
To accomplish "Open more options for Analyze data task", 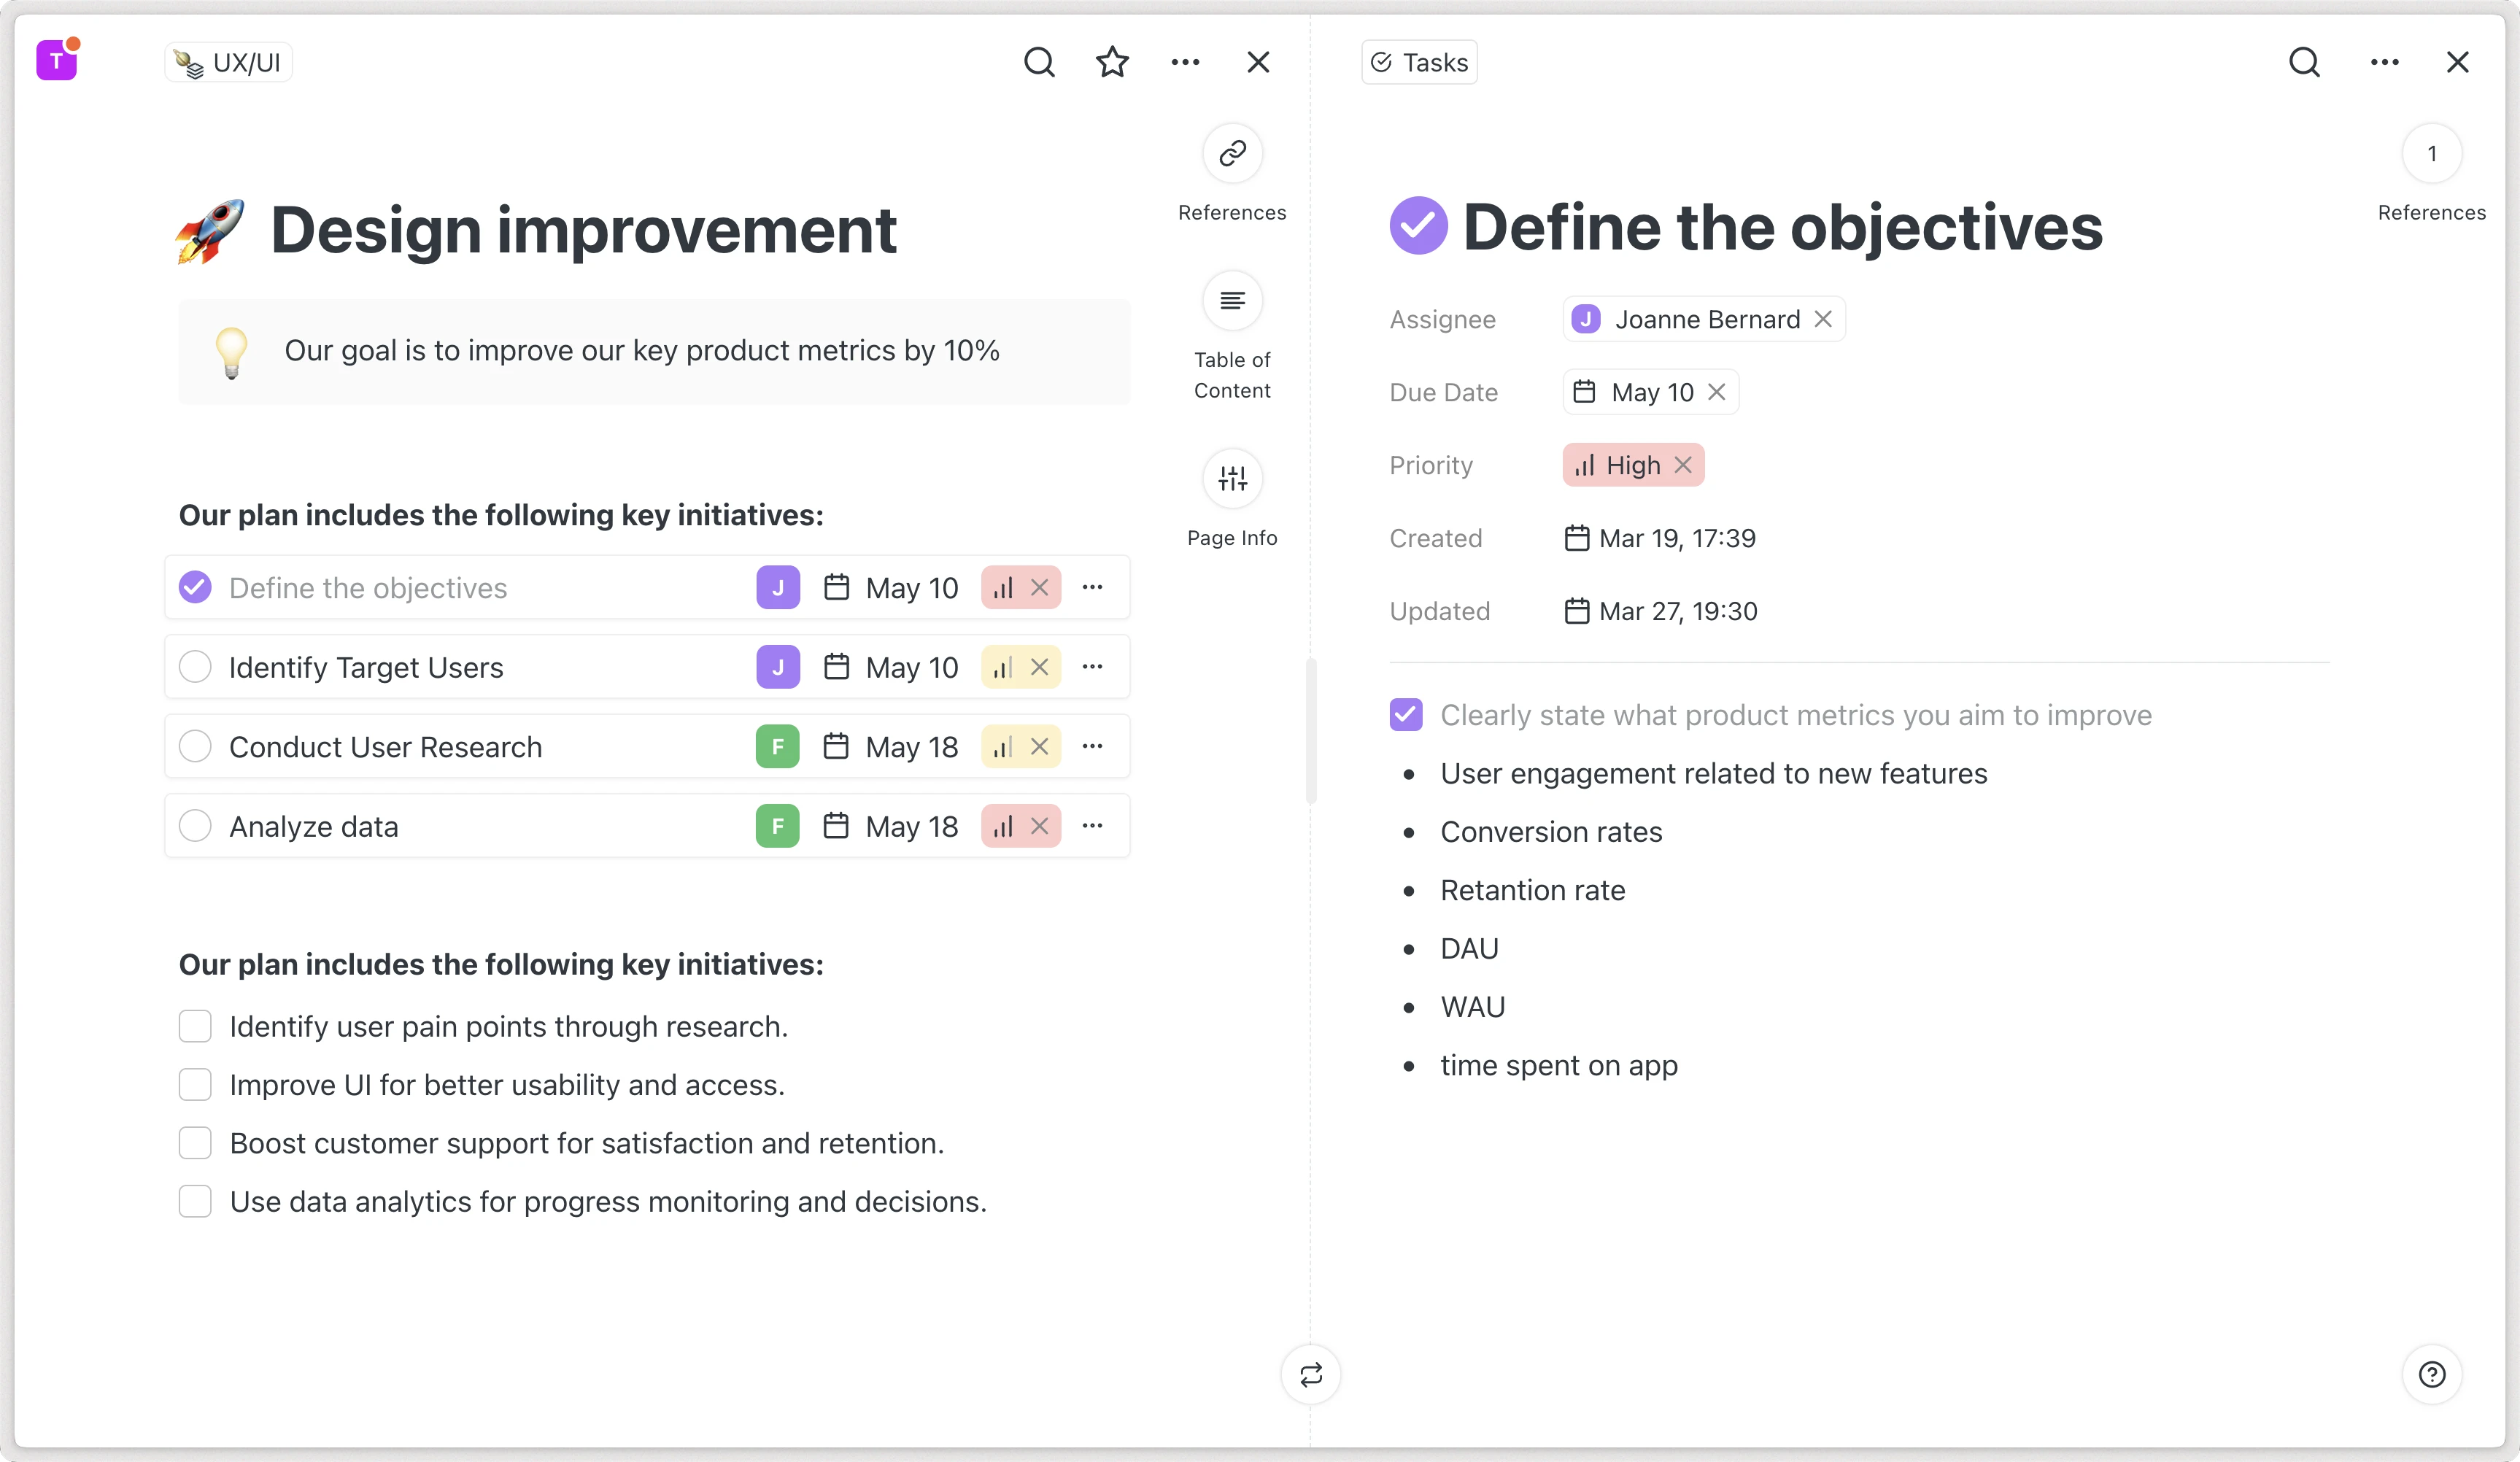I will pos(1092,826).
